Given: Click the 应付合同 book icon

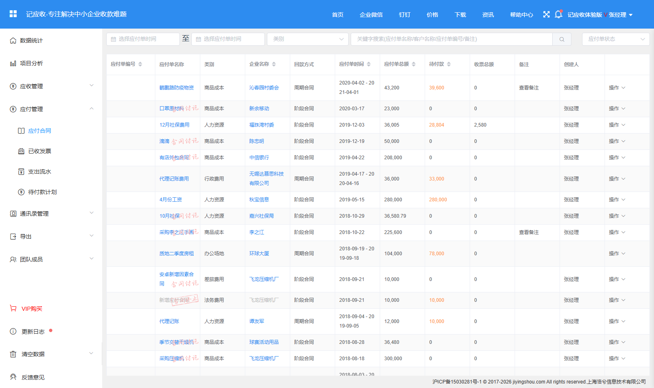Looking at the screenshot, I should coord(21,131).
